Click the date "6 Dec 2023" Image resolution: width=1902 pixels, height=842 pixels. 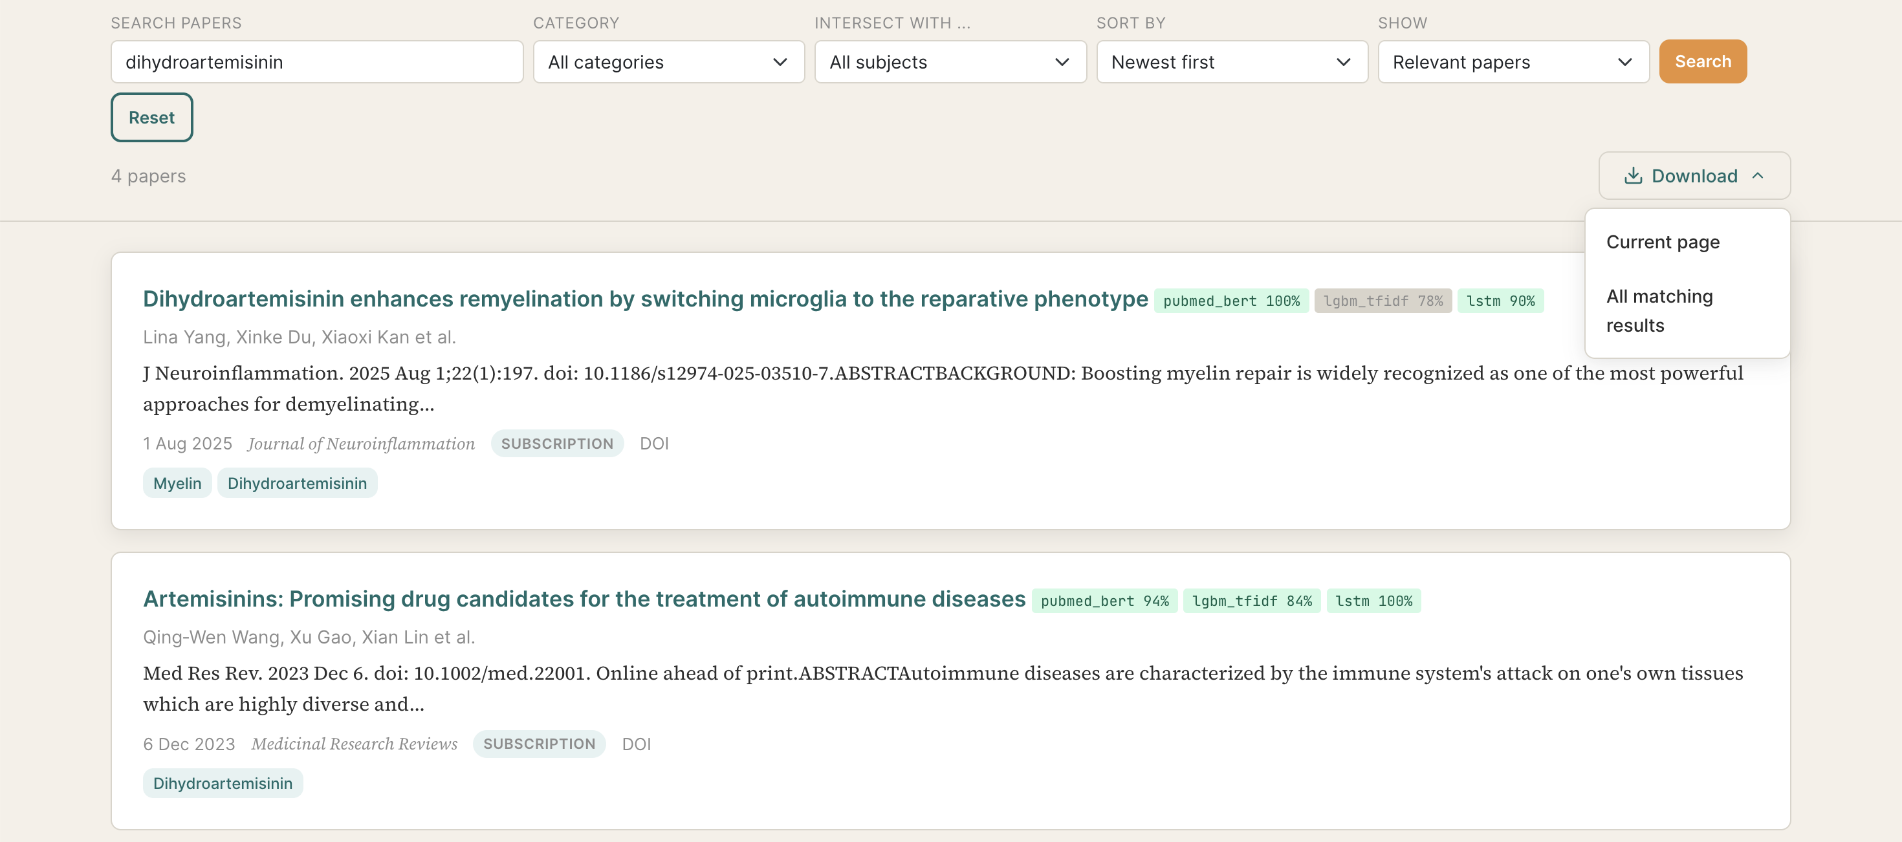[x=189, y=744]
